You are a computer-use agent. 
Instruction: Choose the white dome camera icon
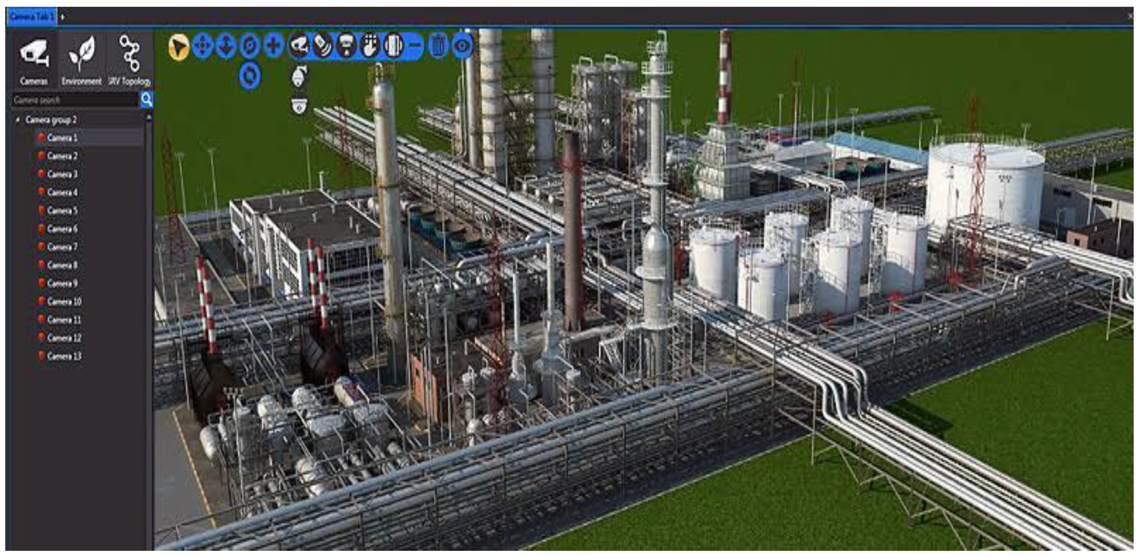pyautogui.click(x=299, y=106)
